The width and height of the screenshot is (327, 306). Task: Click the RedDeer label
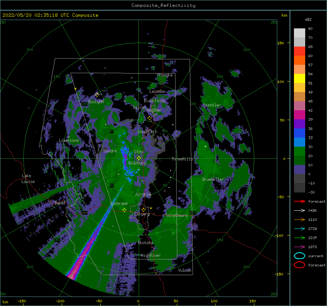pos(154,110)
